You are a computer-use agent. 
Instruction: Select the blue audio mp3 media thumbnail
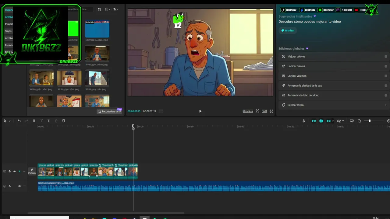(97, 29)
